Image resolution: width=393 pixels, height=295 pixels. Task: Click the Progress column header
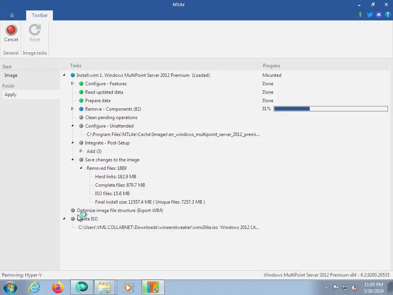pos(271,65)
